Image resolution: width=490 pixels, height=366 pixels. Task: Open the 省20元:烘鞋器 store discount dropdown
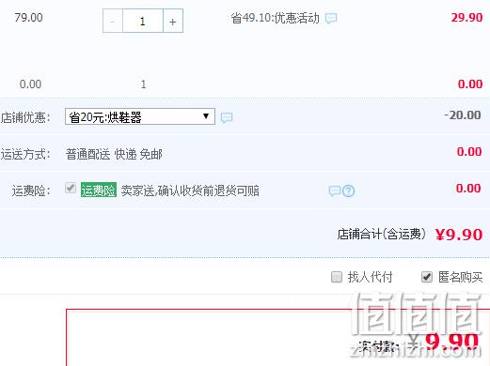(x=140, y=116)
